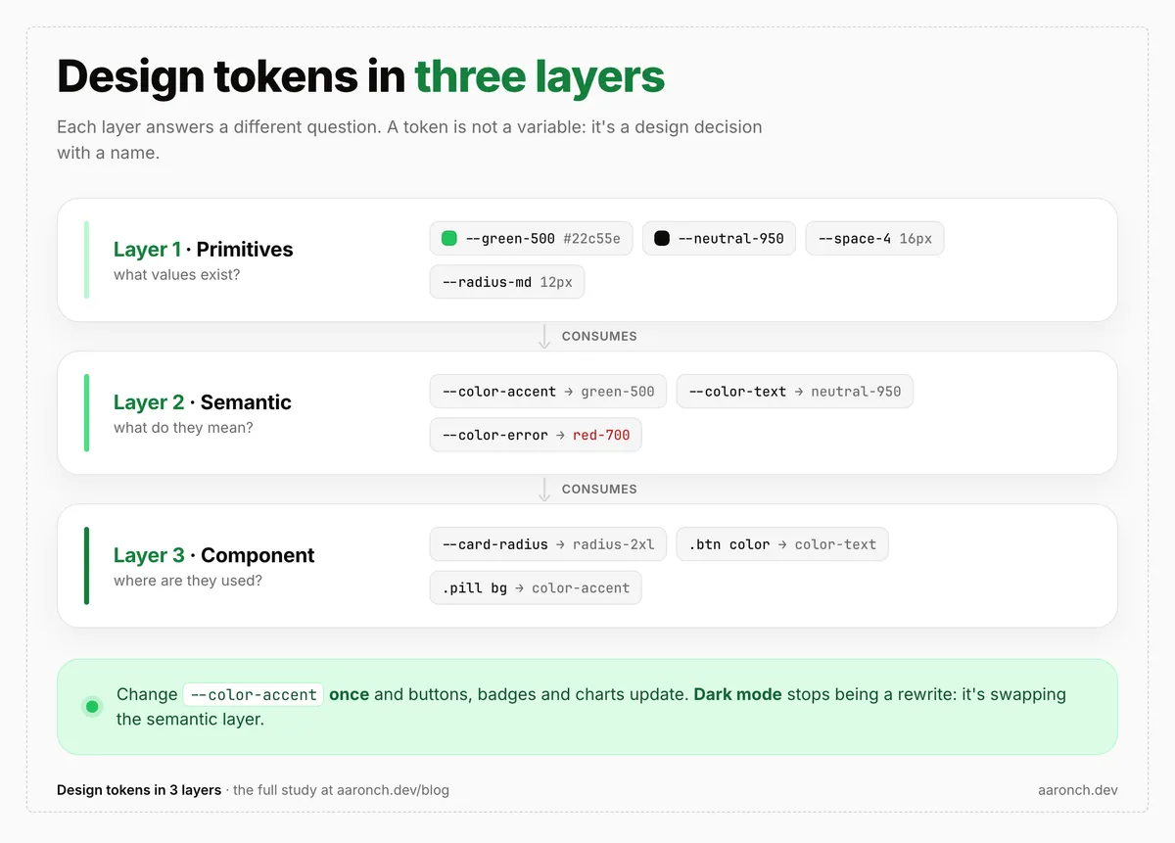The height and width of the screenshot is (843, 1175).
Task: Select the --color-text → neutral-950 chip
Action: (794, 391)
